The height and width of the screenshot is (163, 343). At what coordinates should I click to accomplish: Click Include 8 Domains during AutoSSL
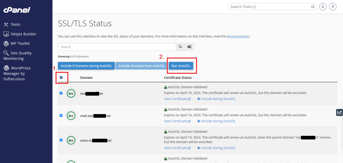86,66
